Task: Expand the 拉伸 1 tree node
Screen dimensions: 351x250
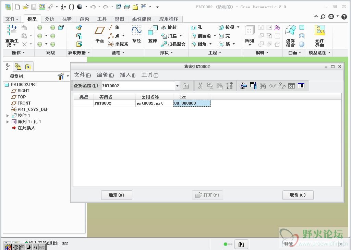Action: pyautogui.click(x=8, y=116)
